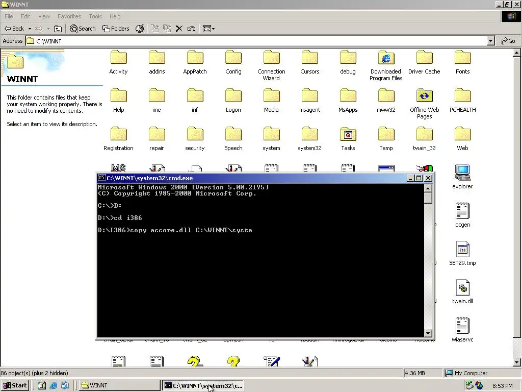
Task: Select the Driver Cache folder
Action: (424, 63)
